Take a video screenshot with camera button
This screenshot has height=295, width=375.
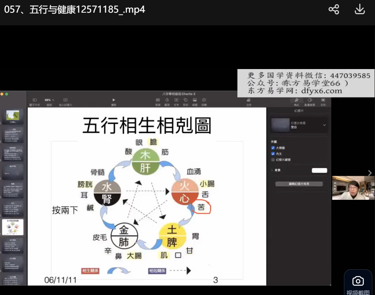point(358,281)
